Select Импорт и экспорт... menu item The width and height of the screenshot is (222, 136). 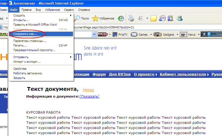pos(41,62)
